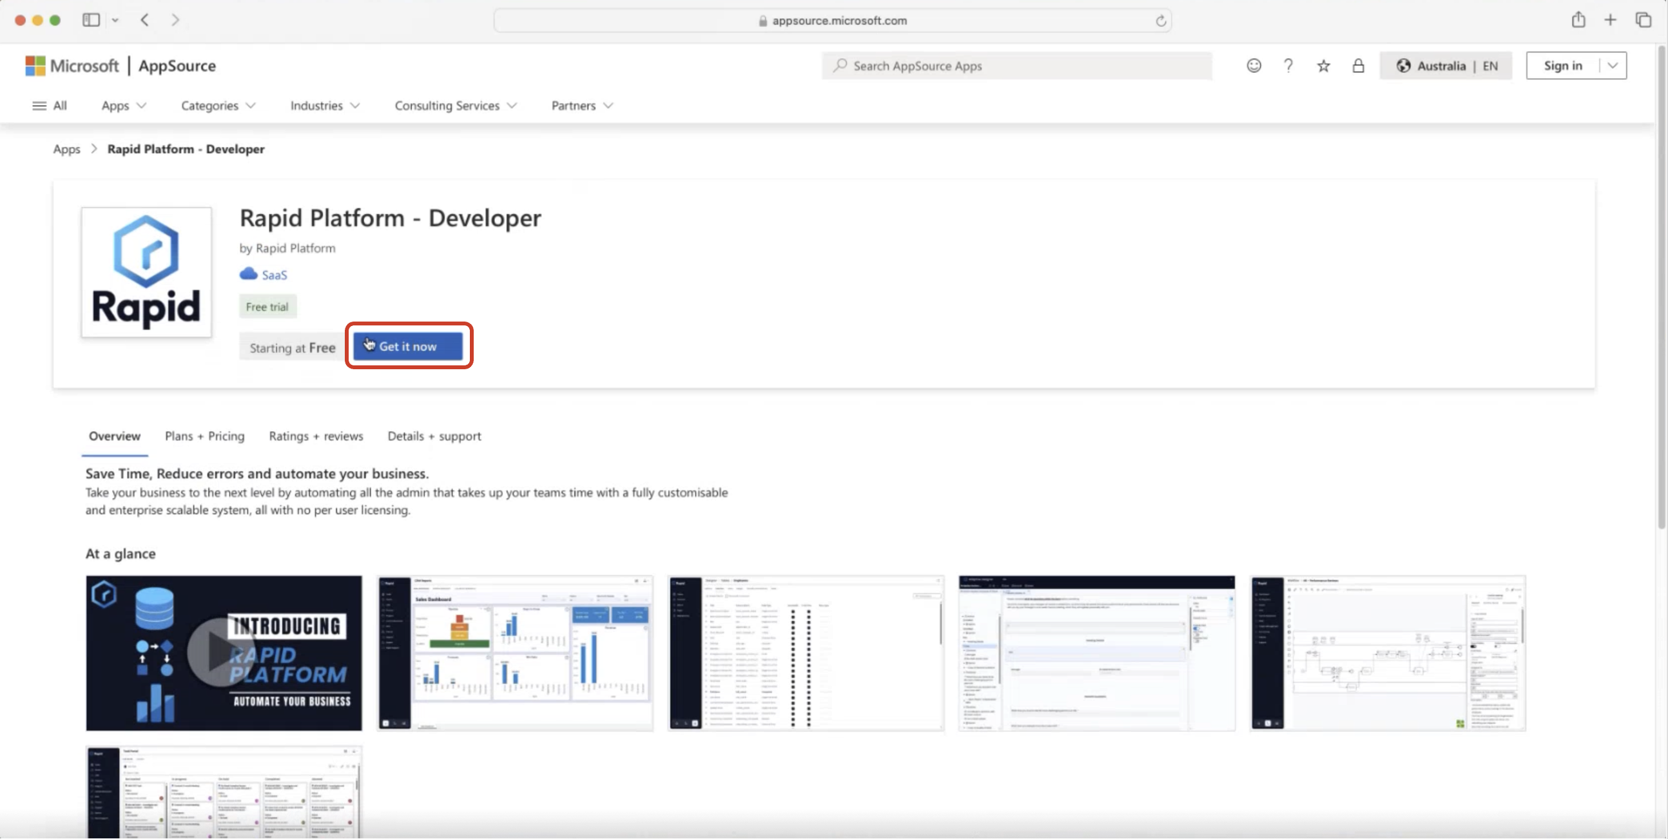Open the Safari share icon
Viewport: 1668px width, 839px height.
(x=1578, y=20)
